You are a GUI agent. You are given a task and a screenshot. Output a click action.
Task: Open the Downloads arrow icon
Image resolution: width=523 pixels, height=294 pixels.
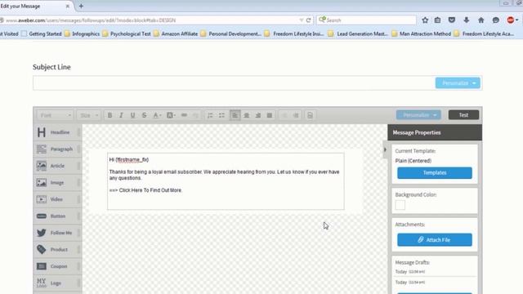pyautogui.click(x=467, y=20)
